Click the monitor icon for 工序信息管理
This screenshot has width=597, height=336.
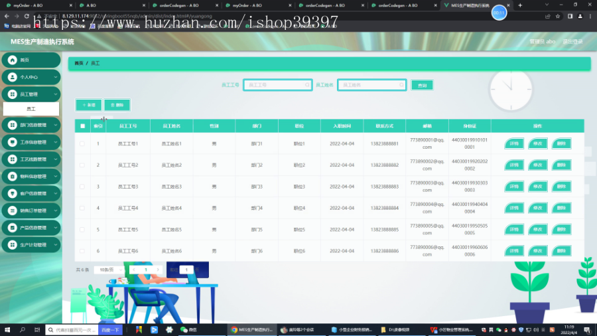point(12,142)
